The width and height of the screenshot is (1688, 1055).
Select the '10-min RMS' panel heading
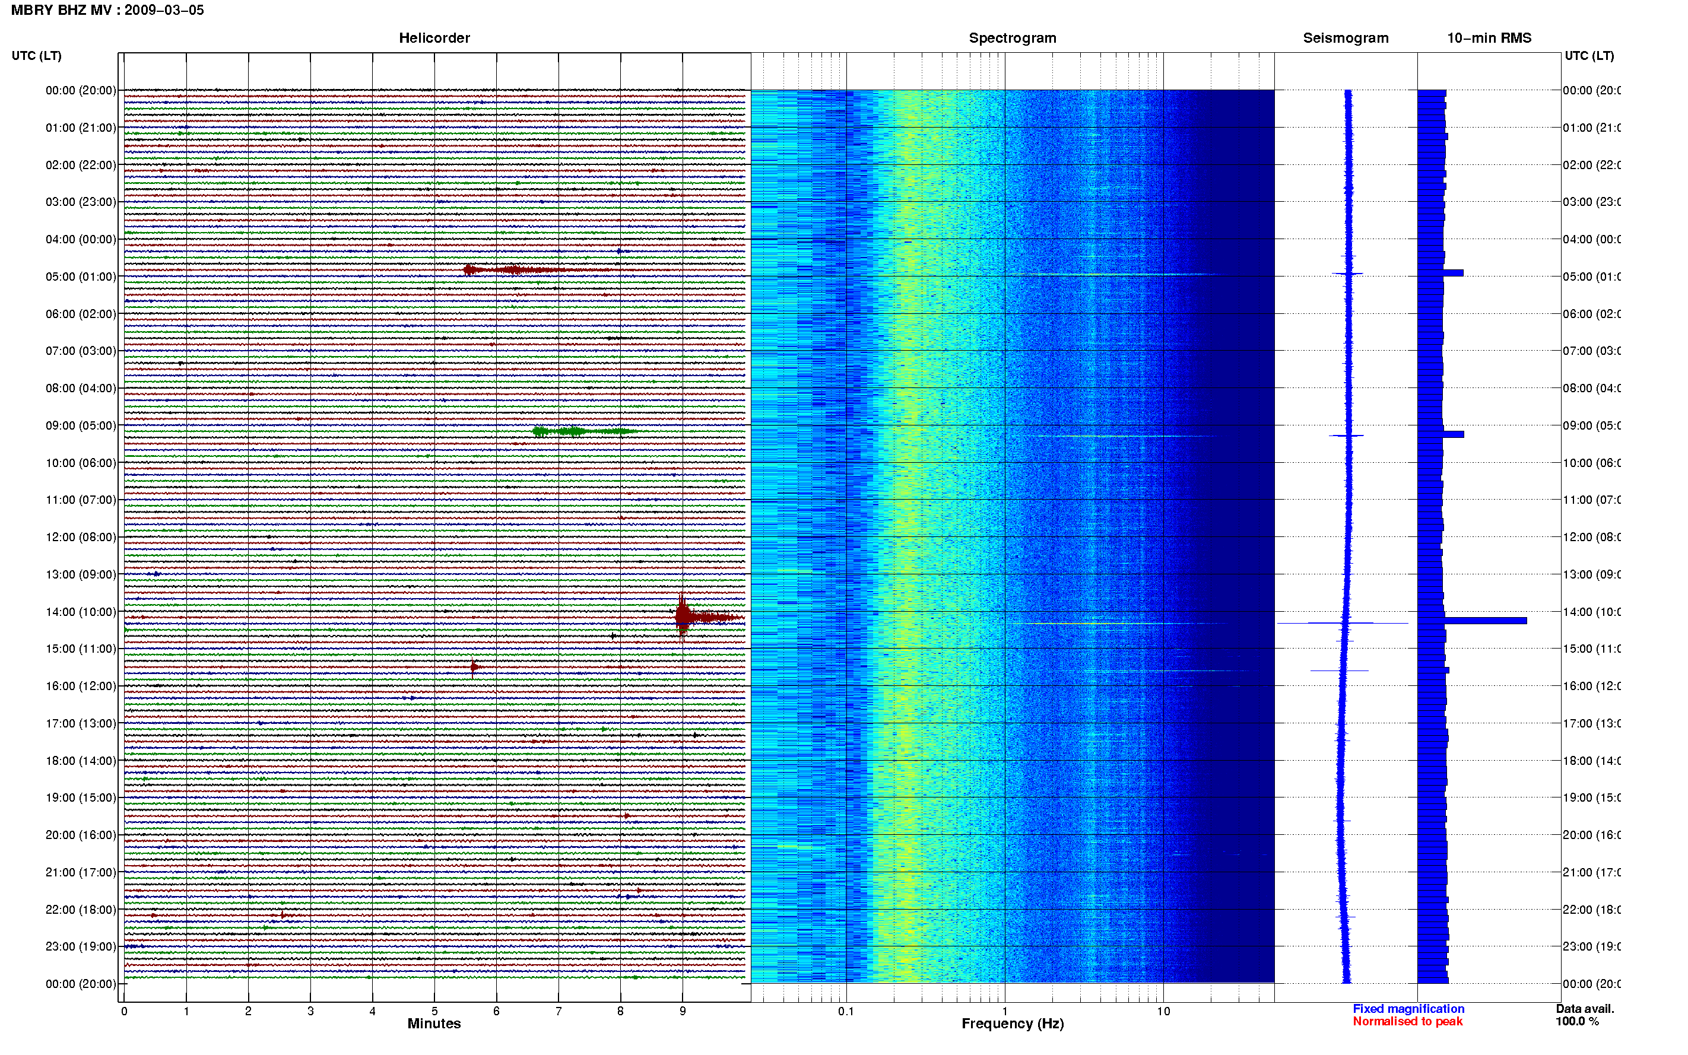1489,39
